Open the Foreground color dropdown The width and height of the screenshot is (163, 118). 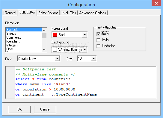tap(84, 35)
